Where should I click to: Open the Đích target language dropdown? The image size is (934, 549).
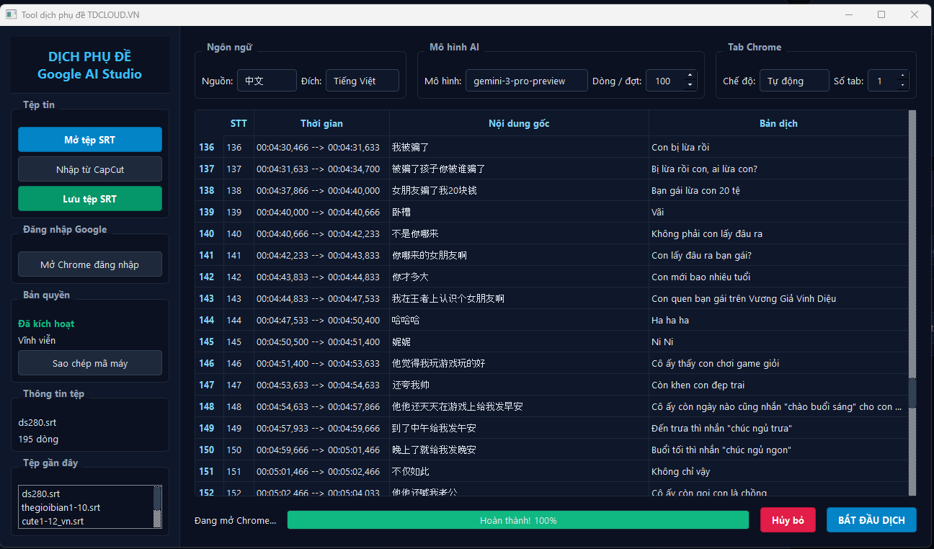tap(362, 81)
